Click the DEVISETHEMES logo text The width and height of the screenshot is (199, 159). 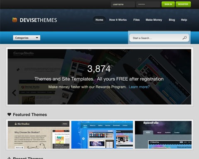tap(38, 20)
